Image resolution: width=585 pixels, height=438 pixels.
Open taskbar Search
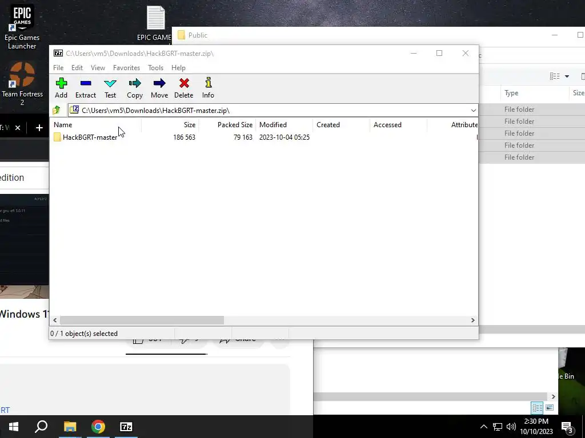pyautogui.click(x=41, y=427)
